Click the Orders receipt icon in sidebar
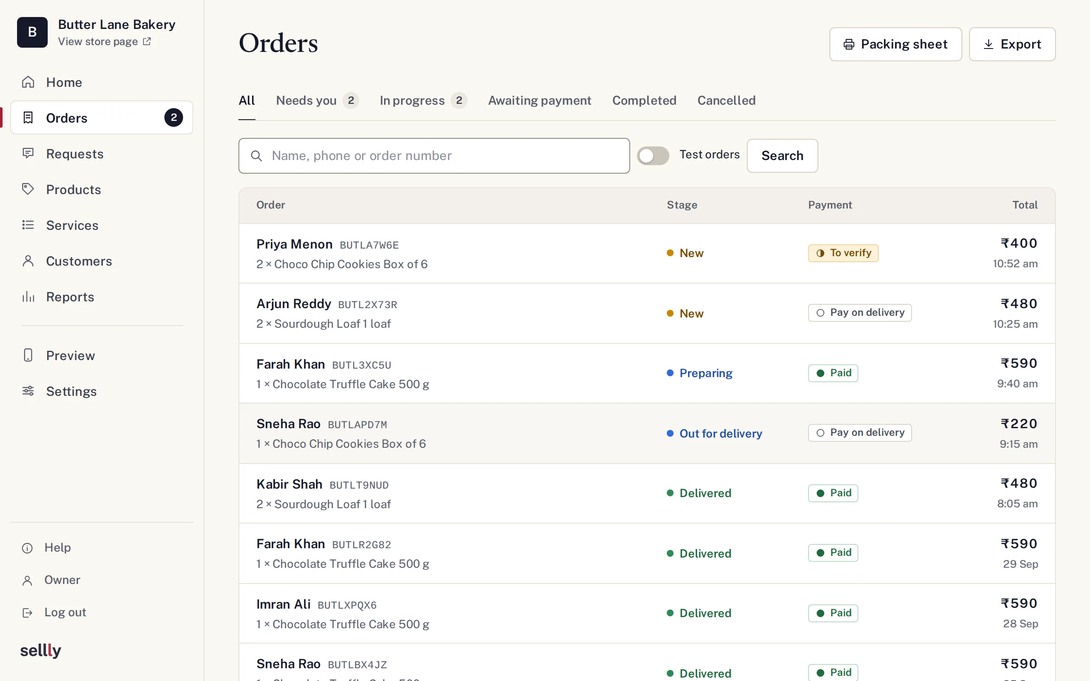The image size is (1090, 681). tap(28, 117)
